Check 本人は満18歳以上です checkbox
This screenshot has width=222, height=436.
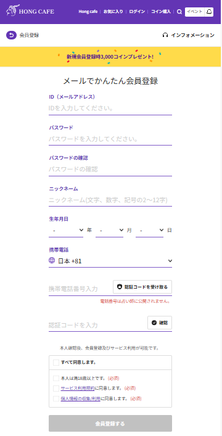[56, 378]
